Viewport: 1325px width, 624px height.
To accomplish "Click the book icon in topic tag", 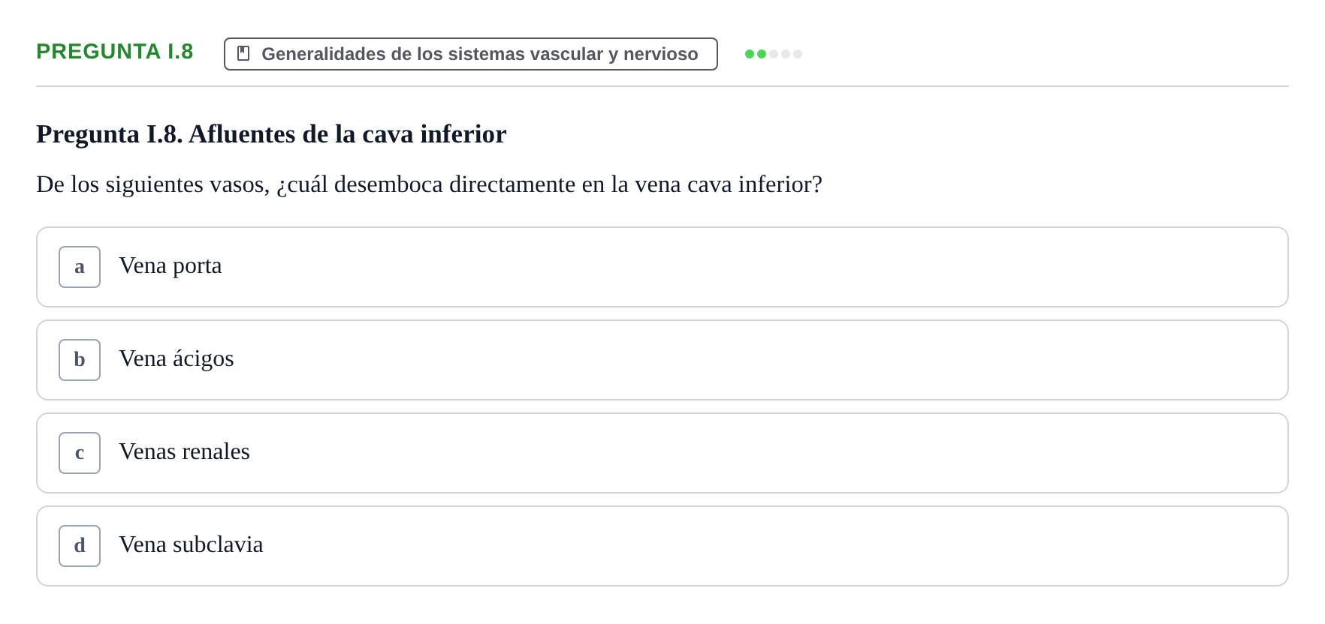I will (243, 53).
